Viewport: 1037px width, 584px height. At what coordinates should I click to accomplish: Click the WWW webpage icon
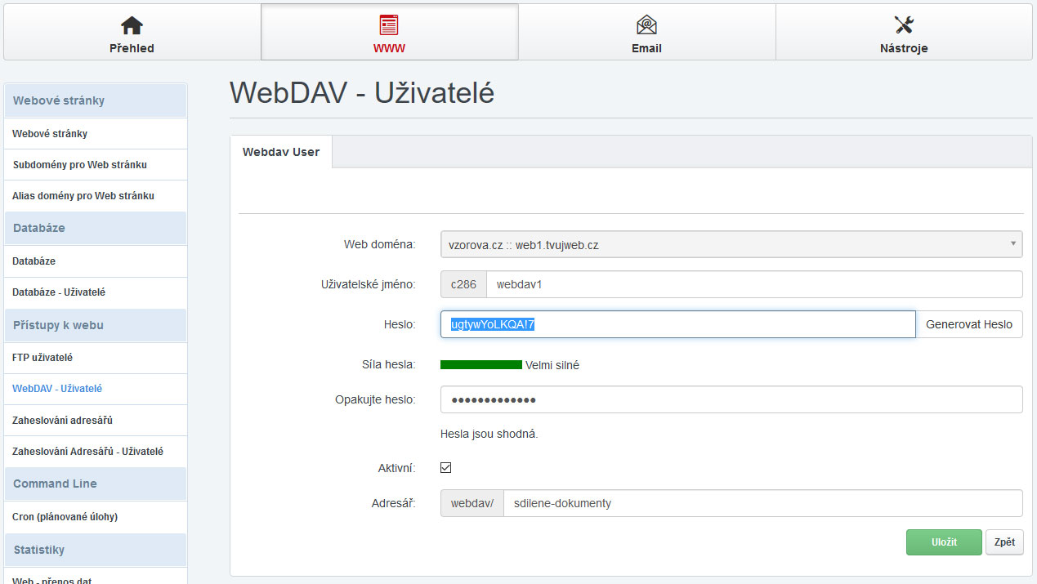(389, 25)
